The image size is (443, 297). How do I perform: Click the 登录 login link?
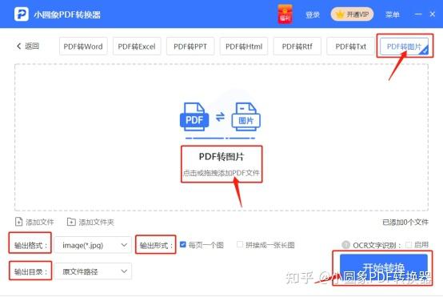click(313, 14)
